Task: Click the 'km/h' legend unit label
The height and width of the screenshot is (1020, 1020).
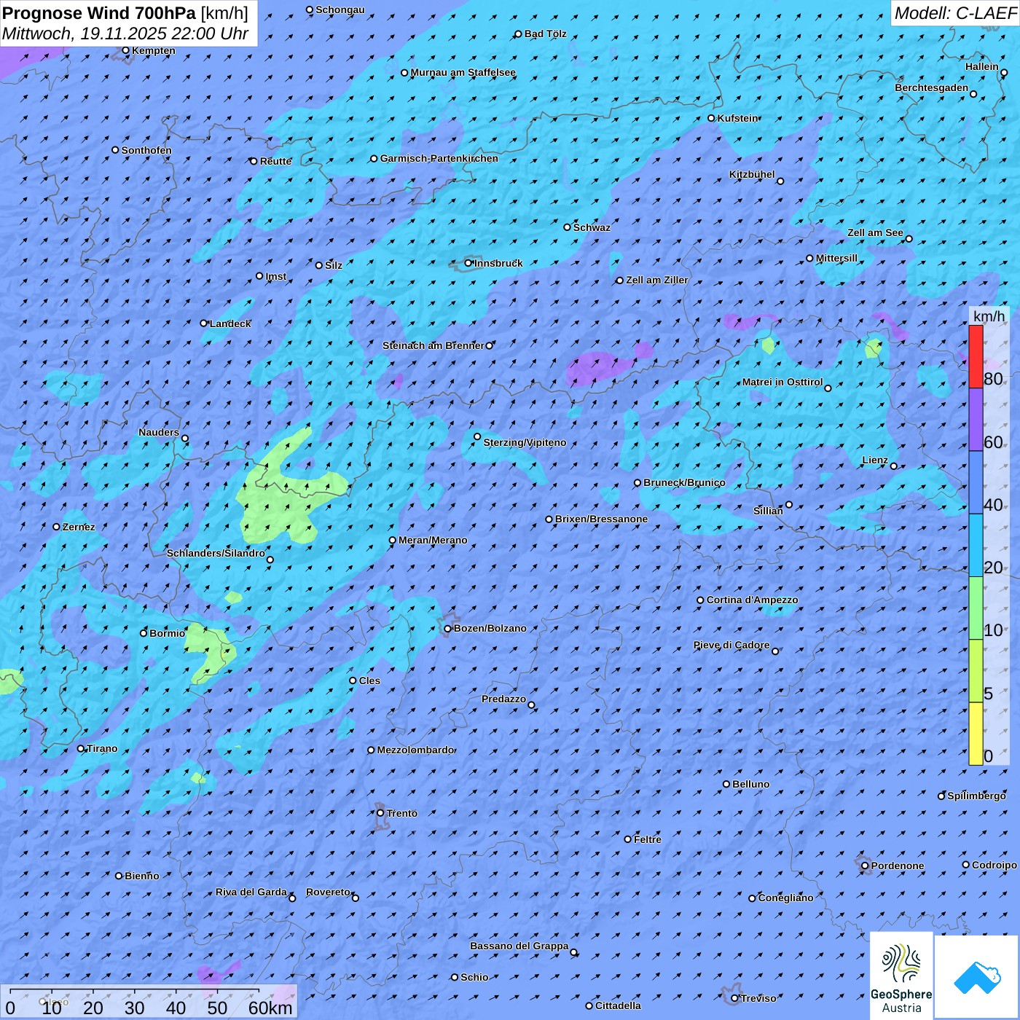Action: tap(989, 315)
